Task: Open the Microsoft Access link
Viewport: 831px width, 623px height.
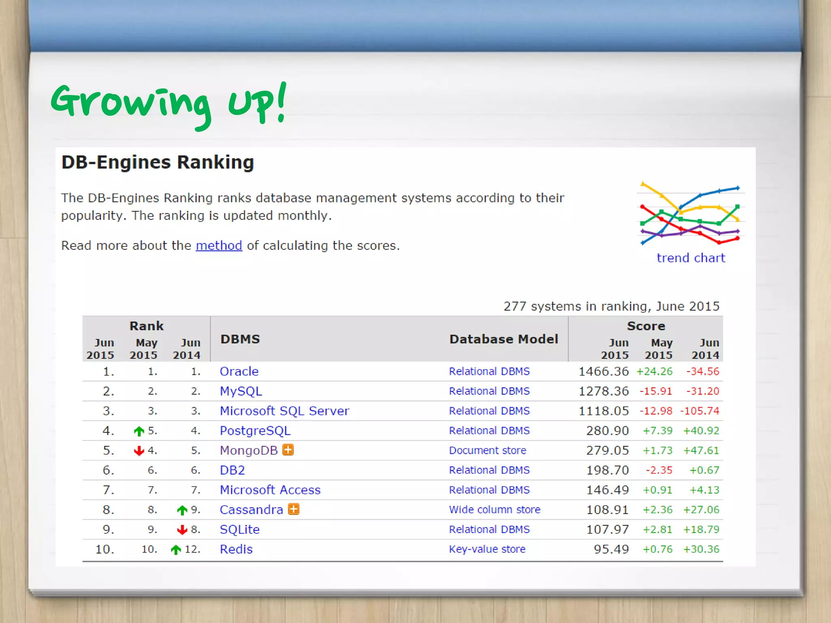Action: point(270,490)
